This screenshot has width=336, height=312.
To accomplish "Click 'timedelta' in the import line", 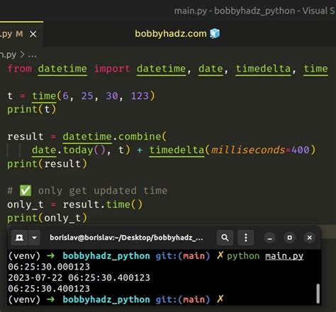I will coord(263,69).
